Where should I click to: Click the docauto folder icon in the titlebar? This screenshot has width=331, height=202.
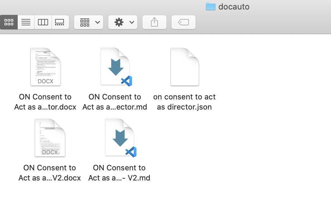pos(210,6)
